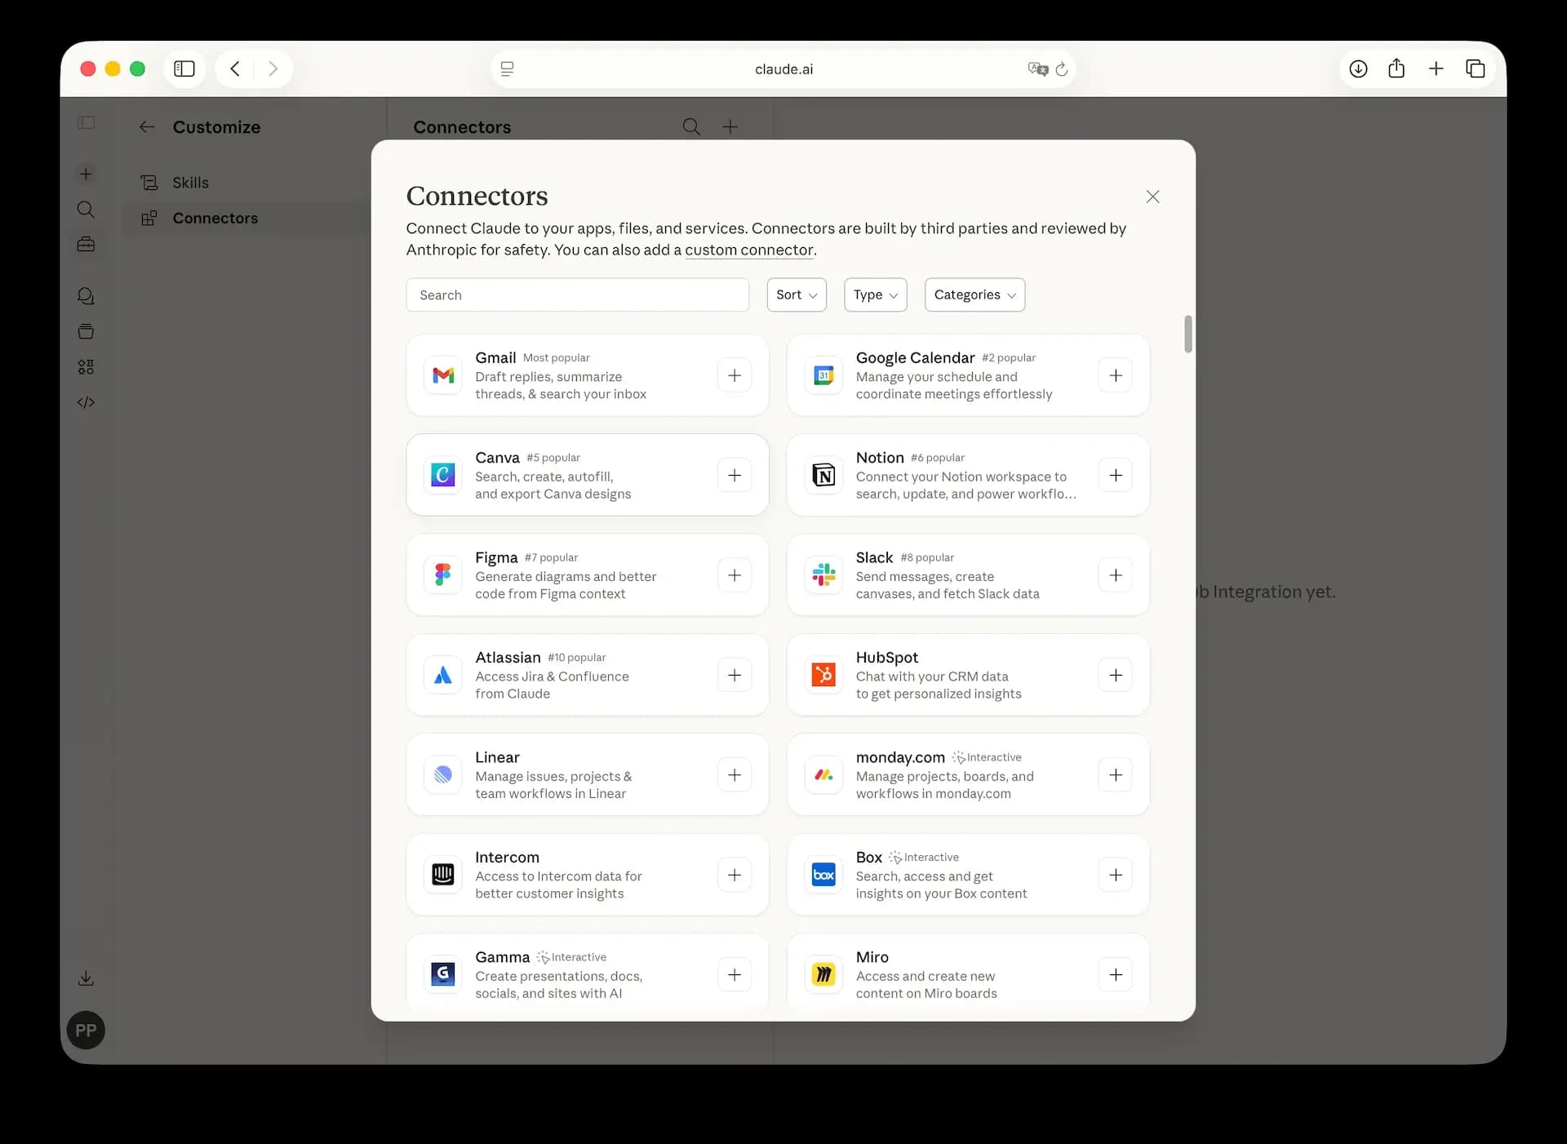The height and width of the screenshot is (1144, 1567).
Task: Expand the Type filter dropdown
Action: pos(876,295)
